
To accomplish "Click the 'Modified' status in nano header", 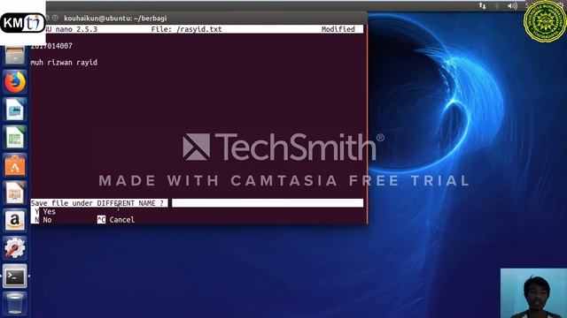I will point(338,29).
